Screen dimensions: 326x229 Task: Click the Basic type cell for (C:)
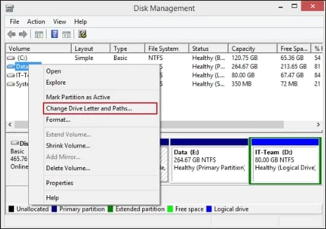[x=120, y=58]
